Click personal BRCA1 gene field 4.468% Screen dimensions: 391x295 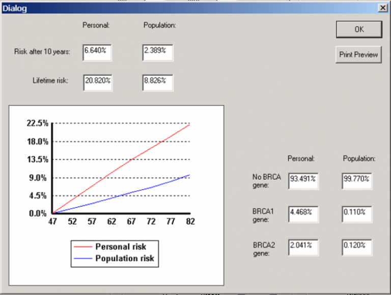[303, 214]
